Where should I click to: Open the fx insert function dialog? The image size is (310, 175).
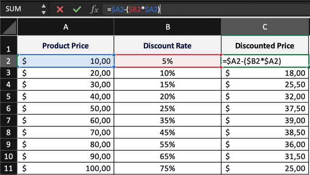(x=94, y=9)
